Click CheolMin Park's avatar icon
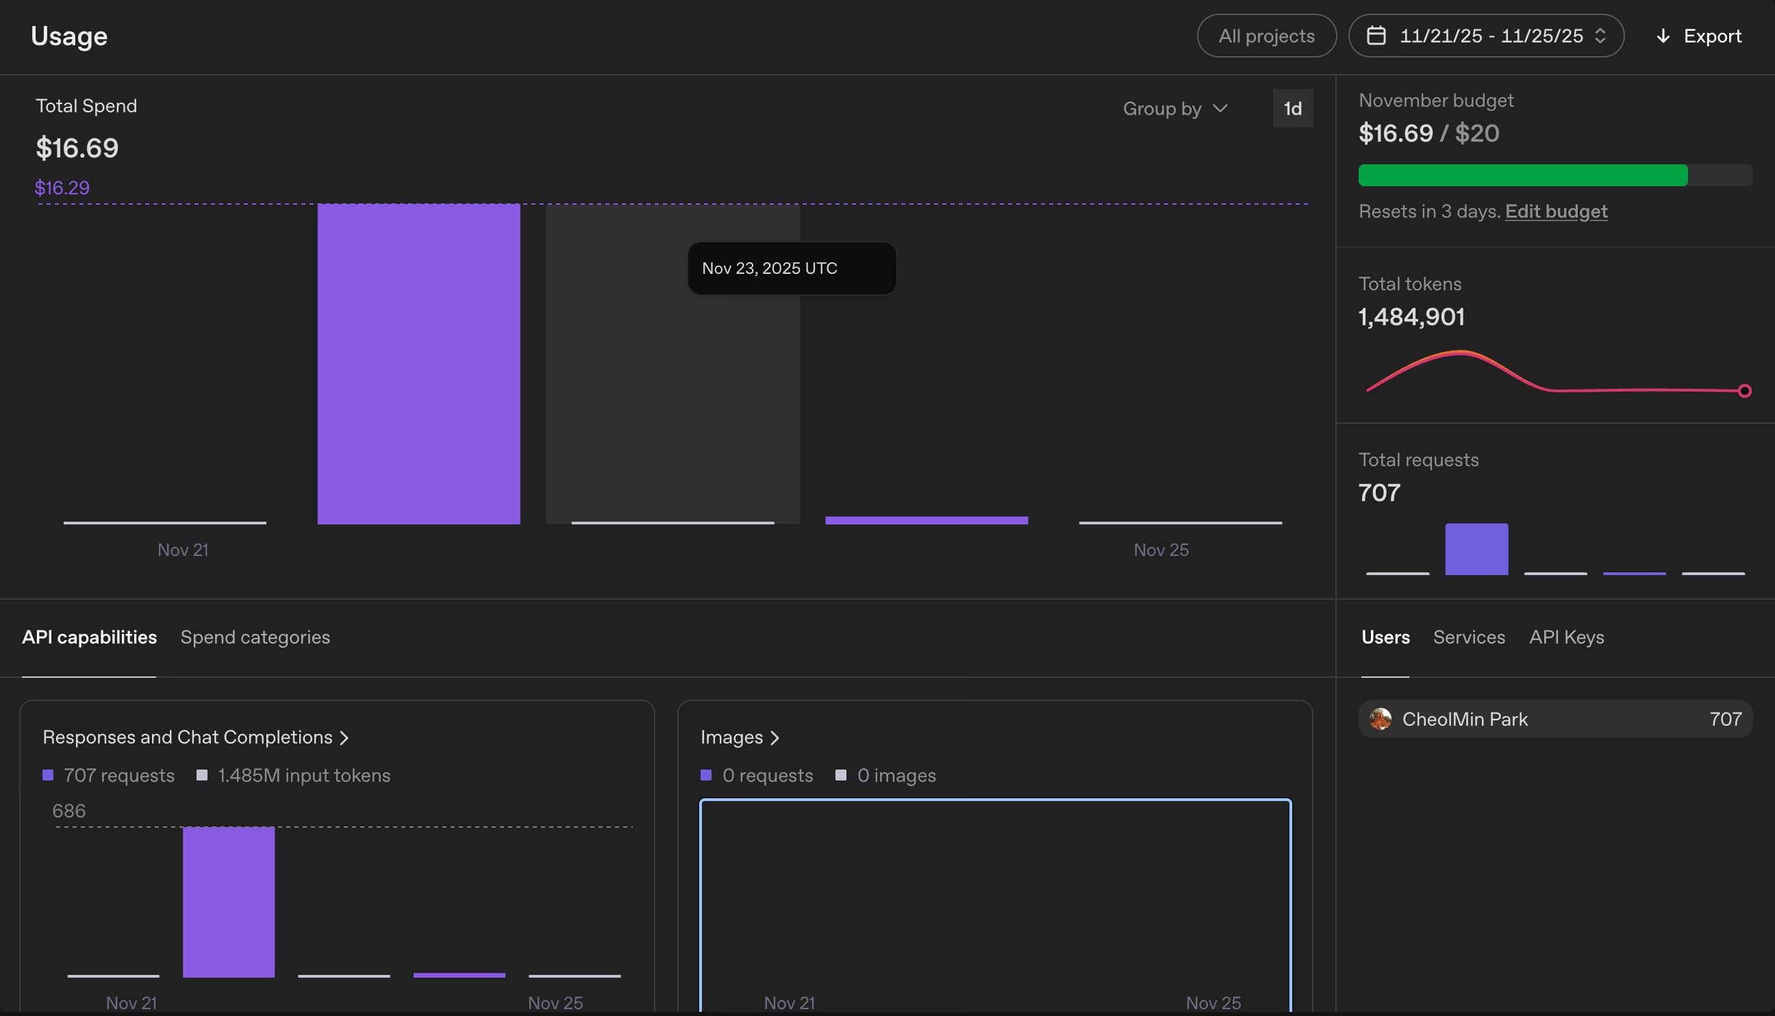The height and width of the screenshot is (1016, 1775). (x=1380, y=719)
